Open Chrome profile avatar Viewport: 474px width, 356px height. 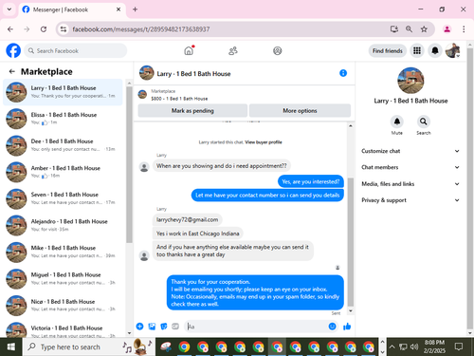tap(447, 29)
